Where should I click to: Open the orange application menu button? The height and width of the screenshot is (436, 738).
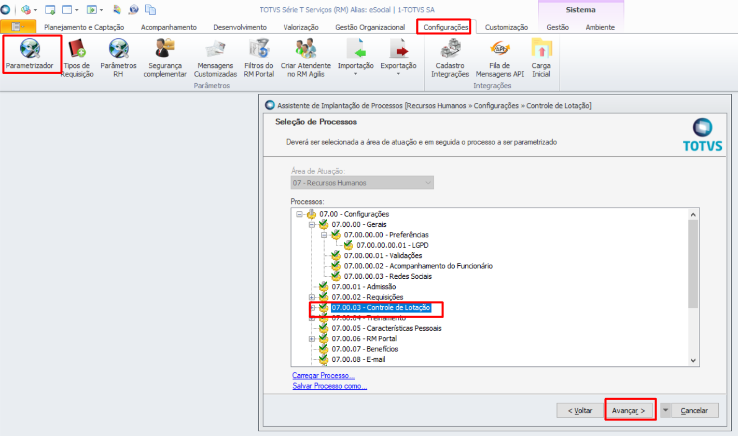click(18, 27)
